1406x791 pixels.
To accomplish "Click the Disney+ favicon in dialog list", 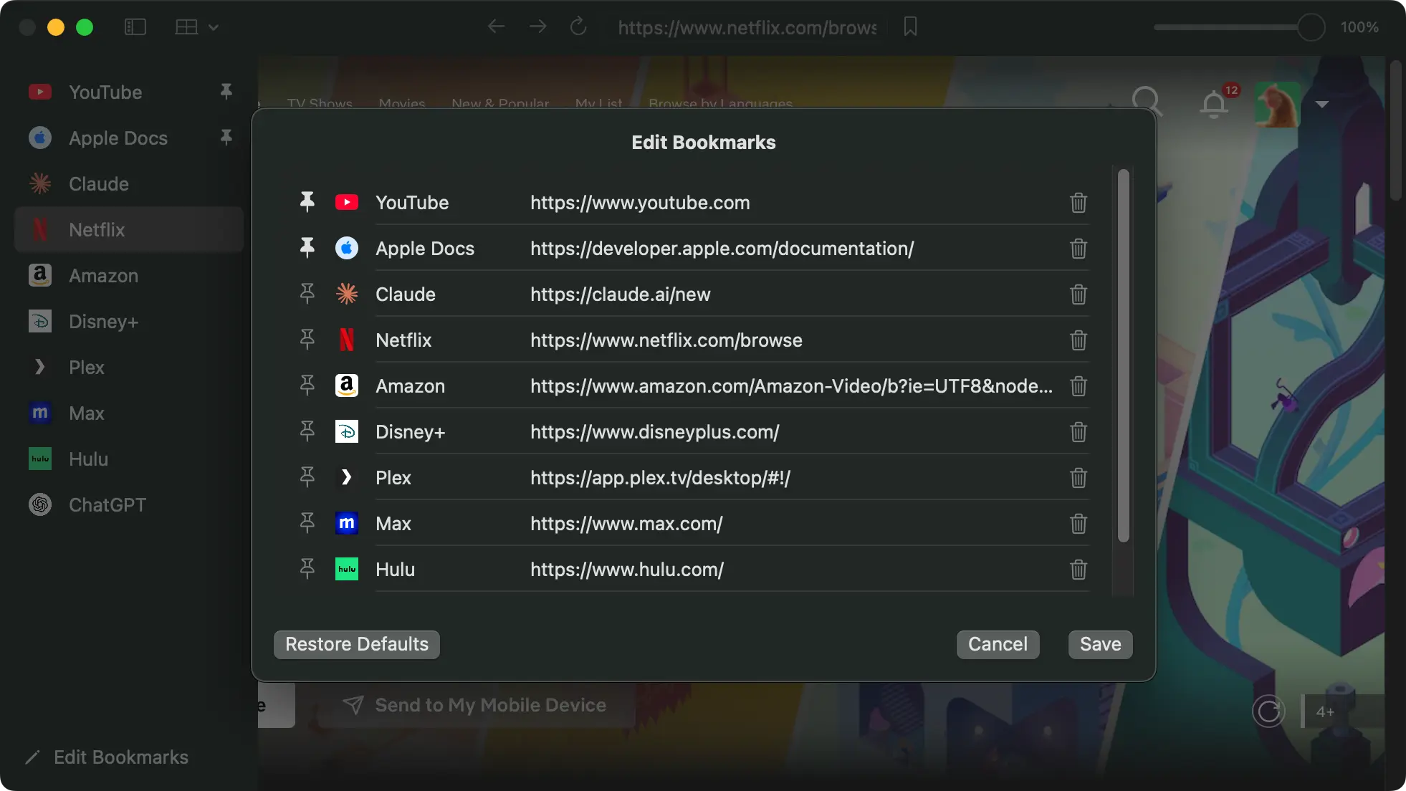I will tap(347, 432).
